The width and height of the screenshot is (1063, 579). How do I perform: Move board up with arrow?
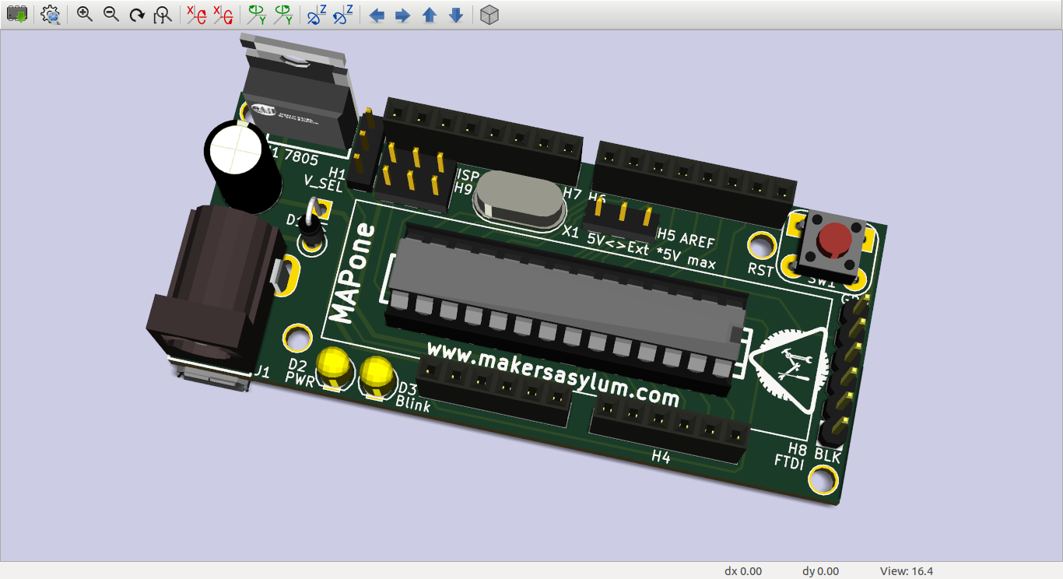click(x=430, y=15)
